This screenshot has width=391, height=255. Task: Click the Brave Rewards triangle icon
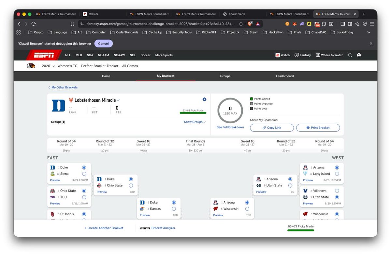coord(257,24)
